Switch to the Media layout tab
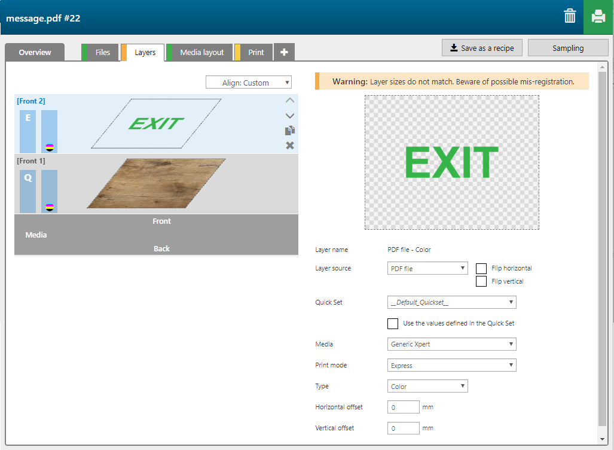 pyautogui.click(x=201, y=53)
